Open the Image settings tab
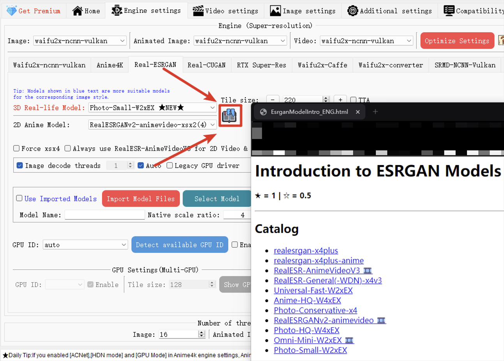The width and height of the screenshot is (504, 361). point(303,11)
